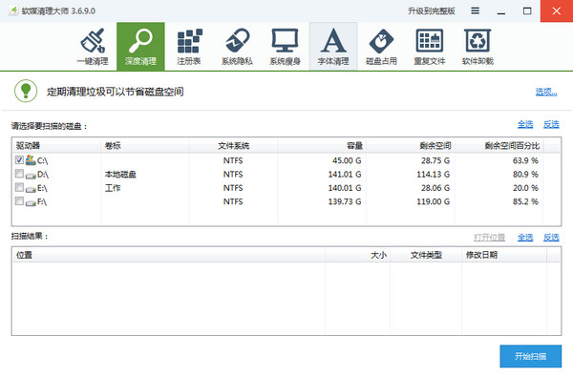
Task: Click 升级到完整版 upgrade link
Action: coord(432,10)
